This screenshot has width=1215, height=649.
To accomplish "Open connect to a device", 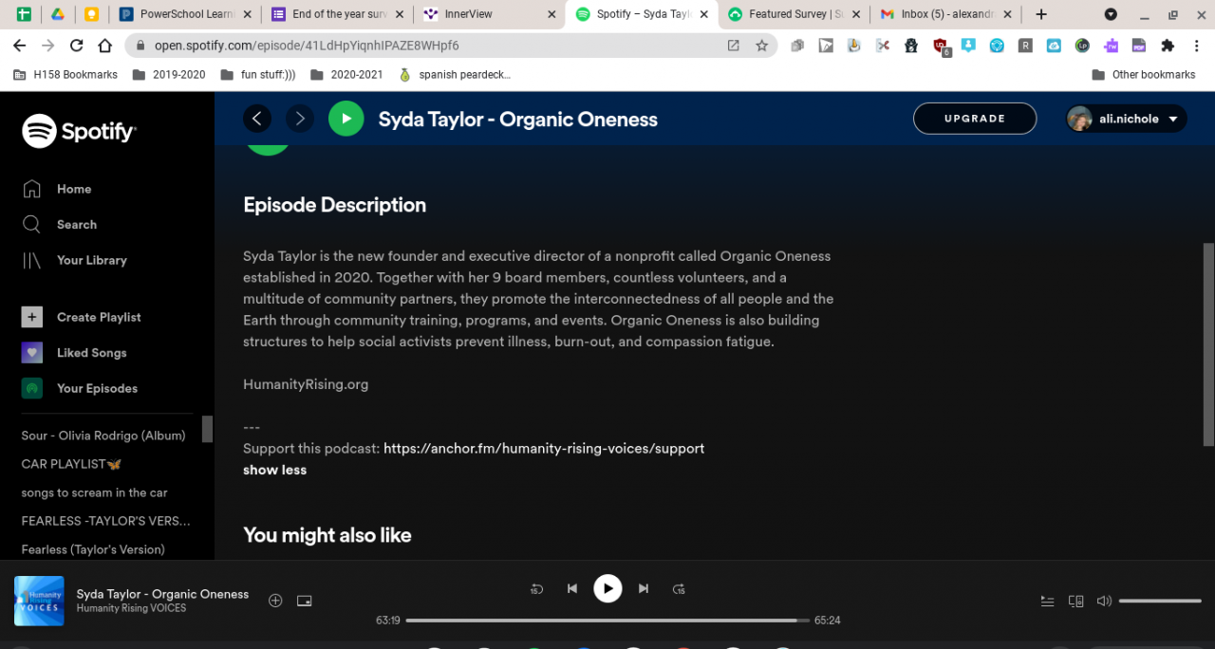I will [1075, 601].
